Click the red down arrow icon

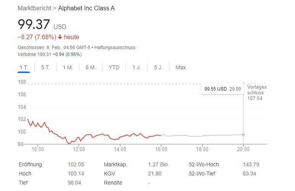click(60, 37)
